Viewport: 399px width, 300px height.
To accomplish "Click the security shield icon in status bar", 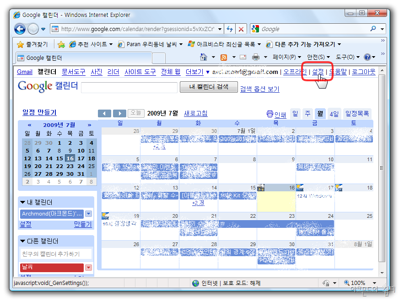I will (x=326, y=283).
